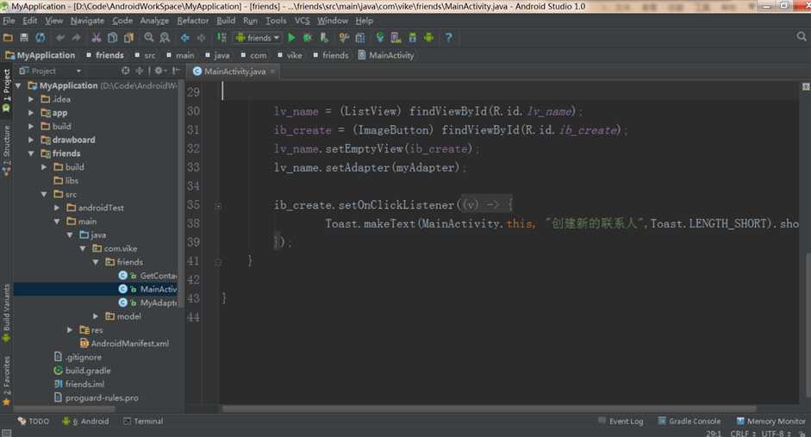811x437 pixels.
Task: Click the Make Project icon
Action: [221, 37]
